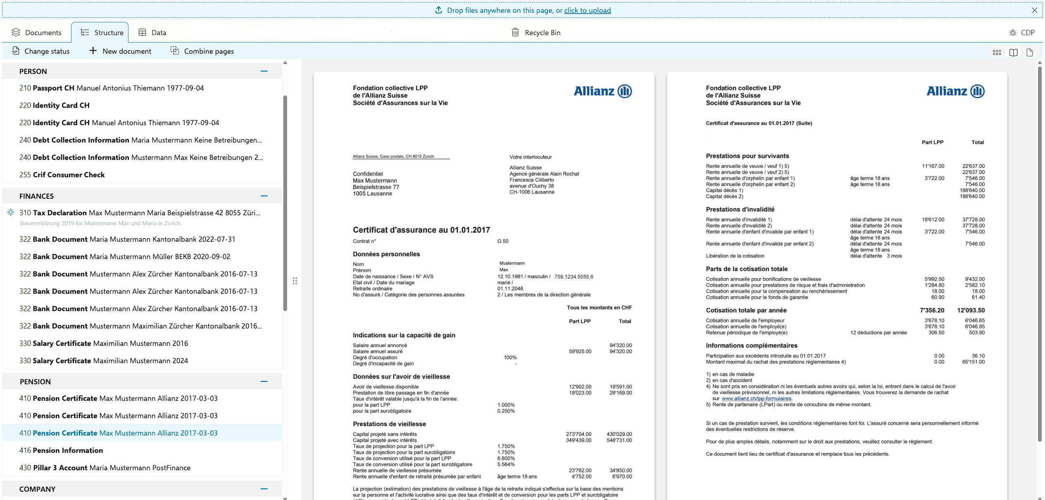
Task: Click the CDP bug icon
Action: pos(1013,32)
